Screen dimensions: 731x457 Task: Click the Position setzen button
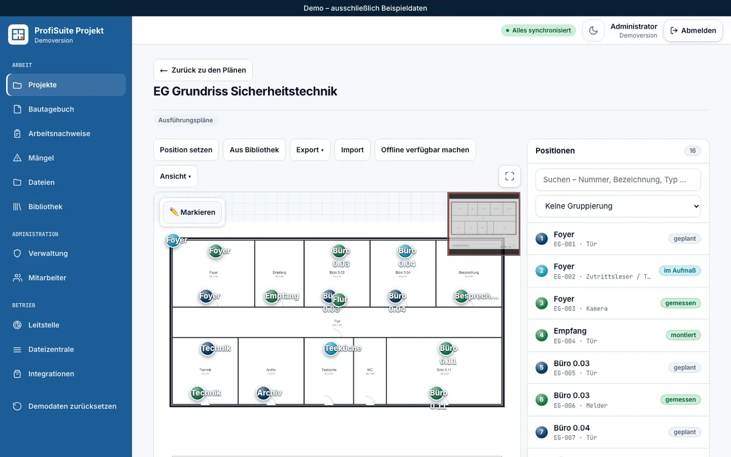click(x=186, y=150)
